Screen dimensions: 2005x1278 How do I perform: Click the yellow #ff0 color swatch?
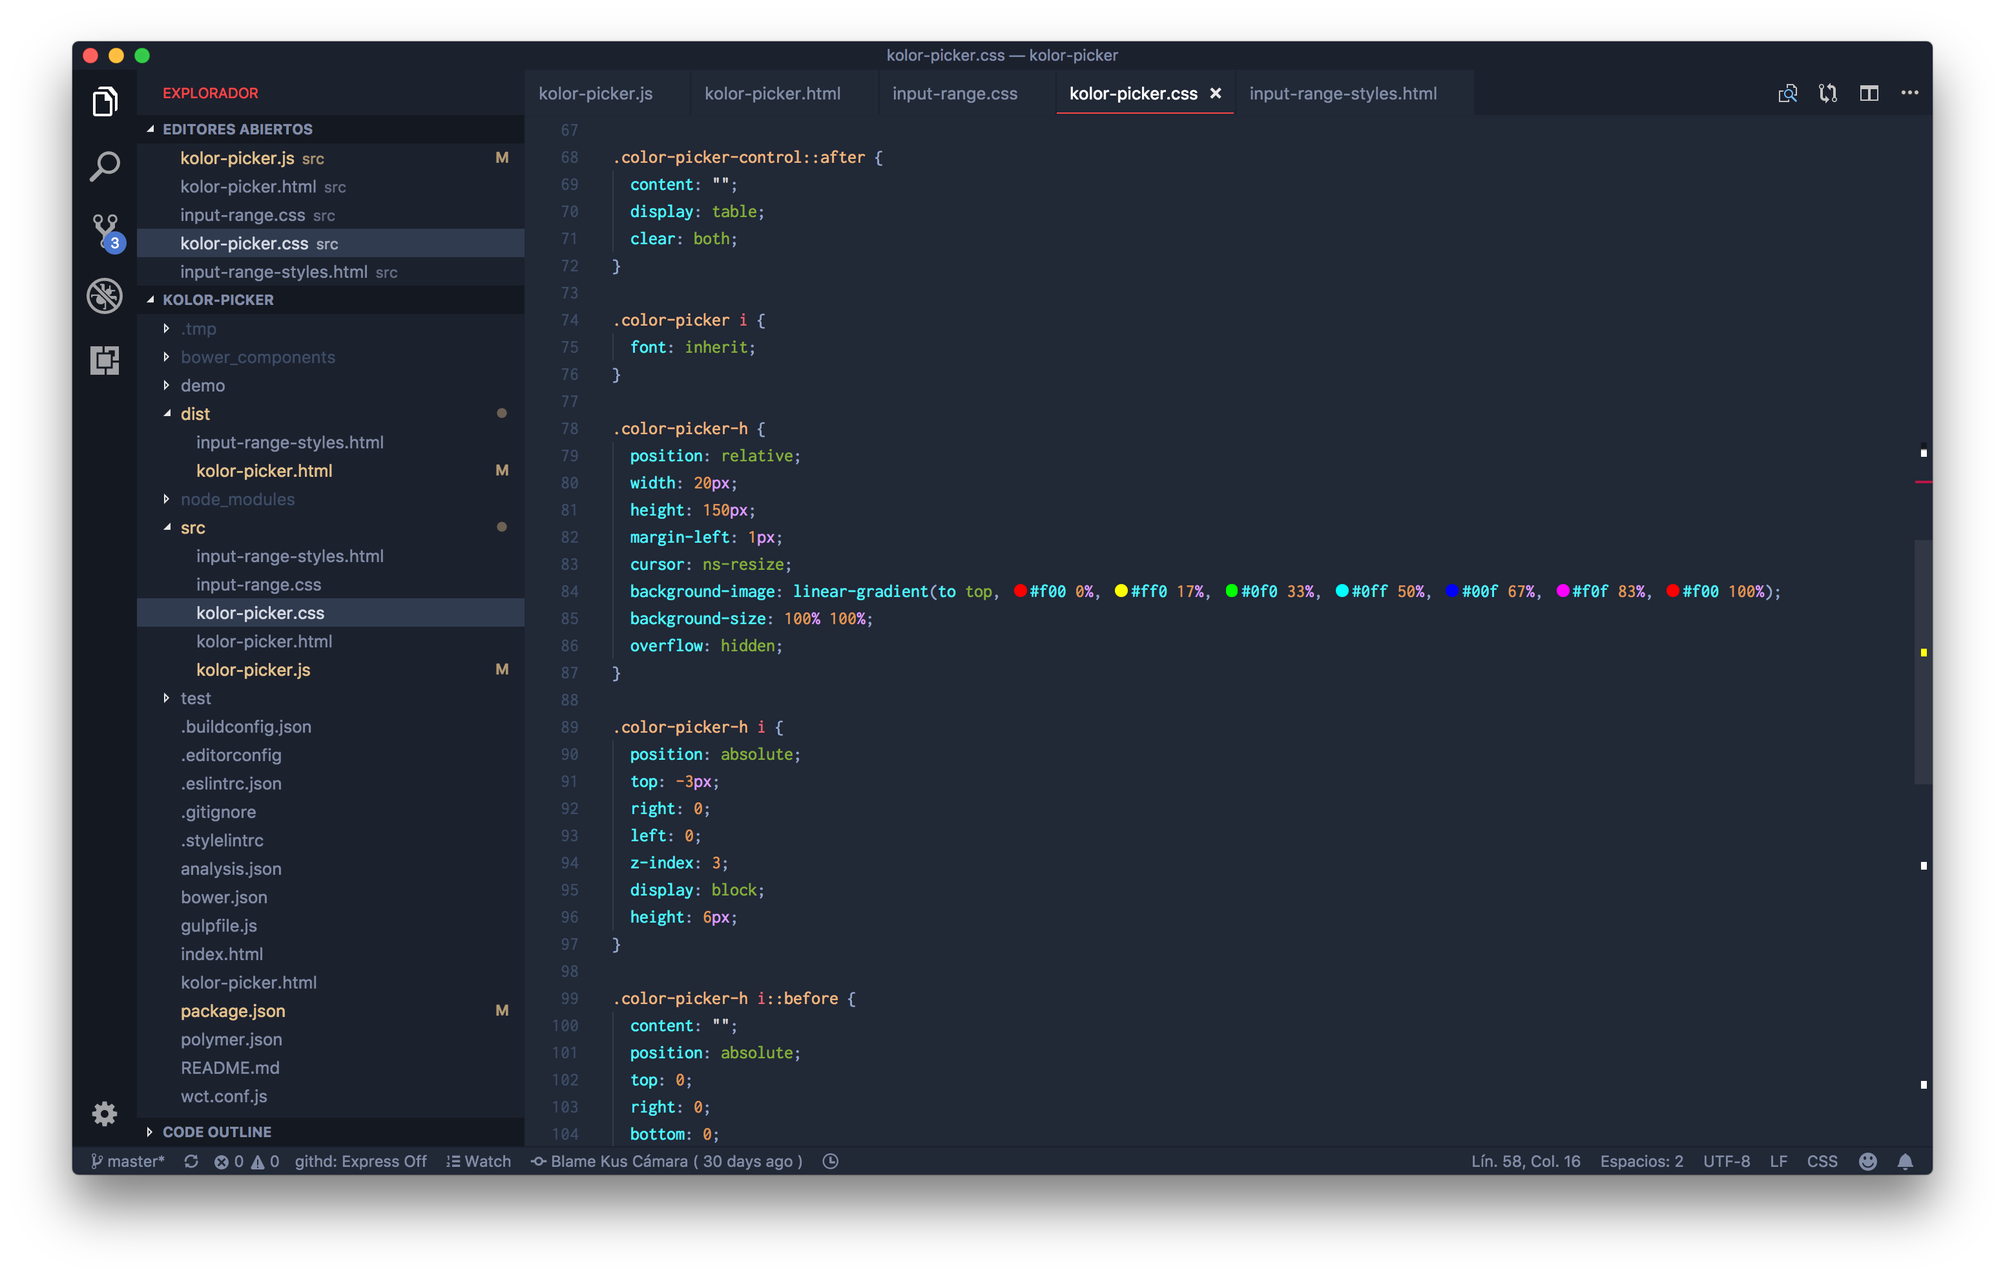click(1121, 592)
